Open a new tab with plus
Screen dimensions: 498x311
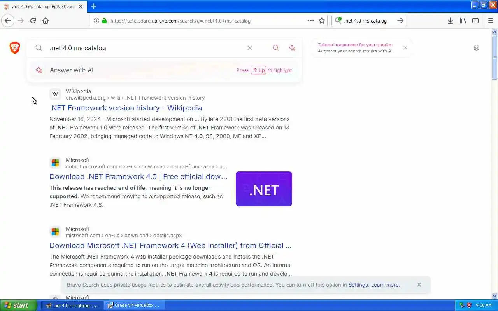pos(94,6)
